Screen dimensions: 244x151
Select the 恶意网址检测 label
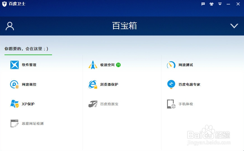[x=33, y=124]
